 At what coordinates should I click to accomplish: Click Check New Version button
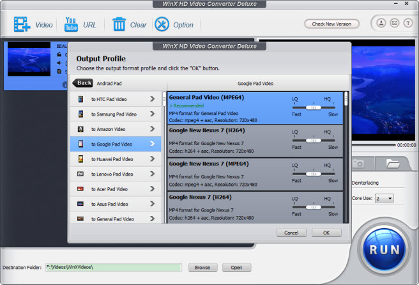331,24
